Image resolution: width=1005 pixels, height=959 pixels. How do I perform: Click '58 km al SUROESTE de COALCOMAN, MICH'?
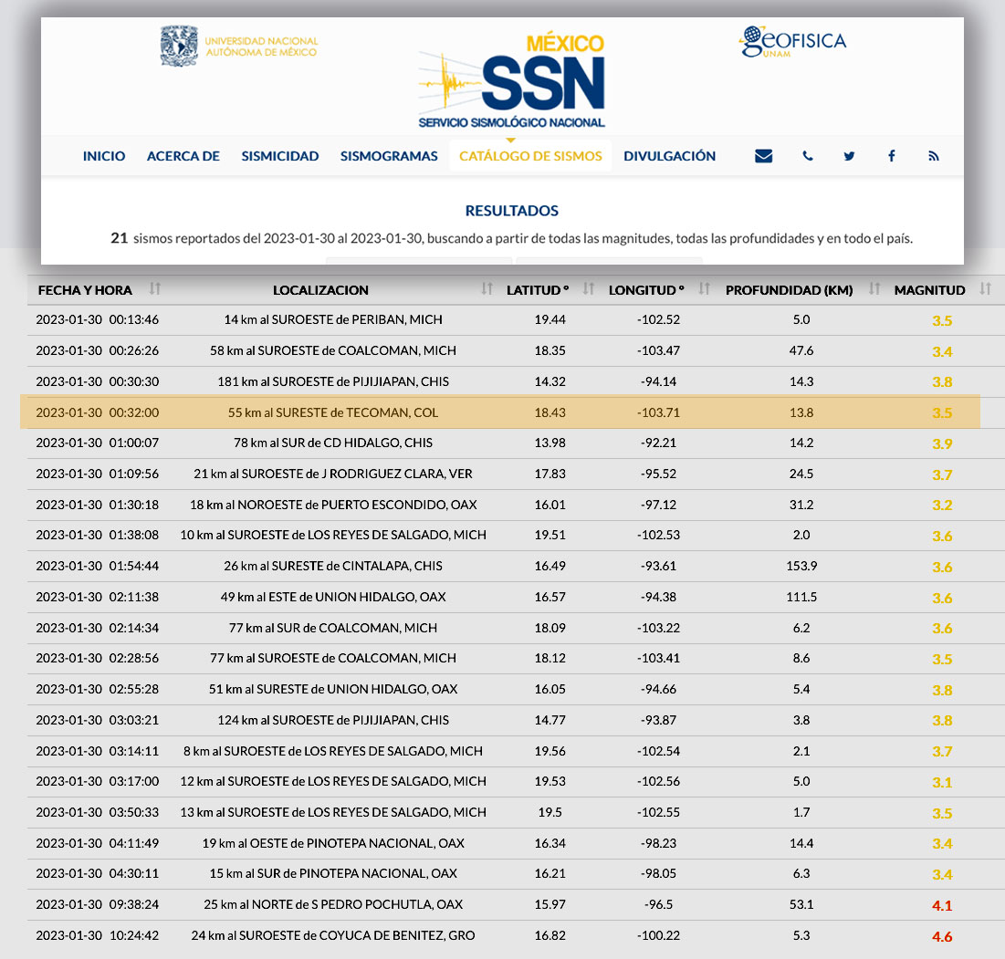pos(332,350)
